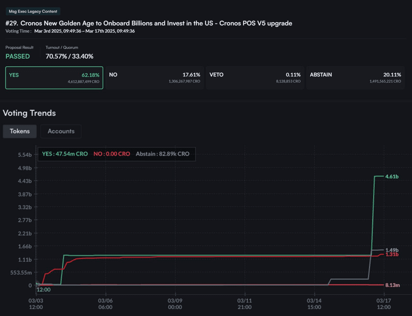Click the Msg Exec Legacy Content tag
412x316 pixels.
(33, 11)
